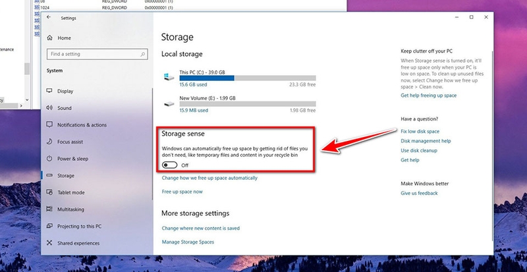
Task: Click the New Volume (E:) usage bar
Action: (248, 104)
